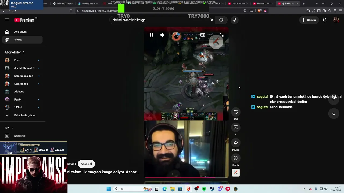
Task: Open the Oluştur create menu
Action: [309, 20]
